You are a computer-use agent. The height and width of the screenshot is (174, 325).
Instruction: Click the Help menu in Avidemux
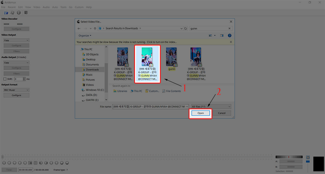coord(89,7)
